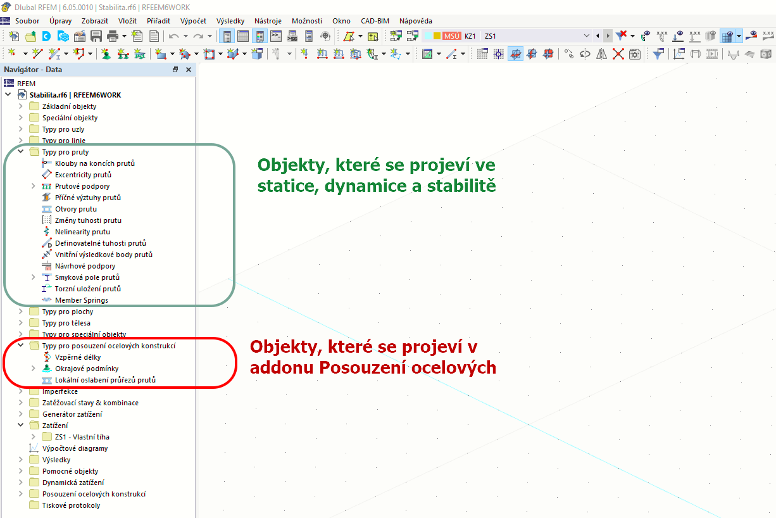Open the Výpočet menu
This screenshot has height=518, width=776.
[194, 21]
